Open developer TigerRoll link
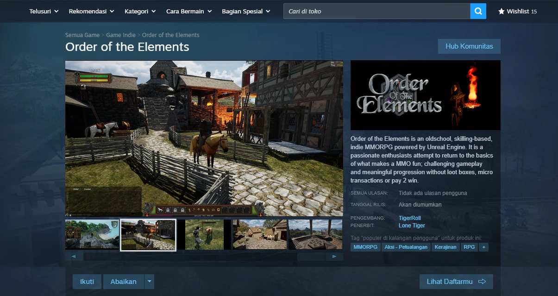The height and width of the screenshot is (296, 558). 409,218
